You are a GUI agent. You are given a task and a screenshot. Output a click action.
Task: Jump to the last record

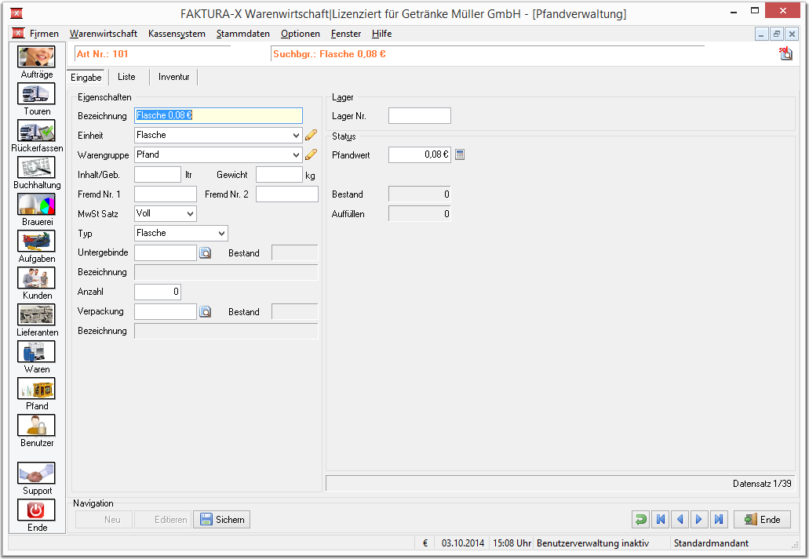[x=719, y=519]
